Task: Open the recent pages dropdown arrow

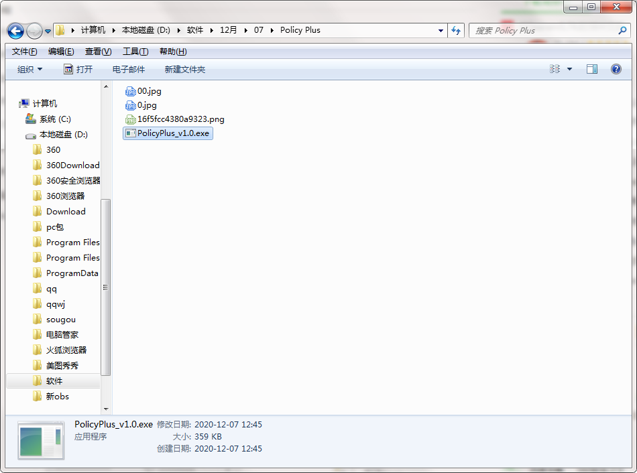Action: 48,31
